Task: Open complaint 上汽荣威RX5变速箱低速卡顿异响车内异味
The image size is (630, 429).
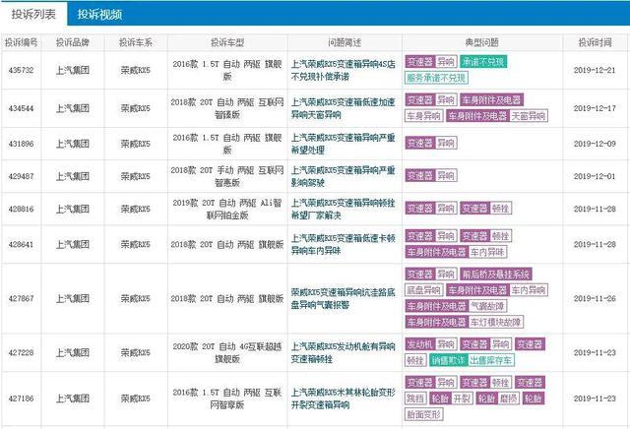Action: pyautogui.click(x=344, y=244)
